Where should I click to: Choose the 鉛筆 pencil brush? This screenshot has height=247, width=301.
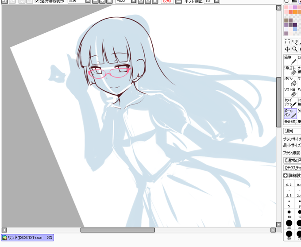click(290, 60)
